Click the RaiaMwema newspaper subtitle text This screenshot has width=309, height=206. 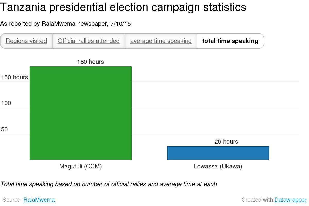coord(65,24)
